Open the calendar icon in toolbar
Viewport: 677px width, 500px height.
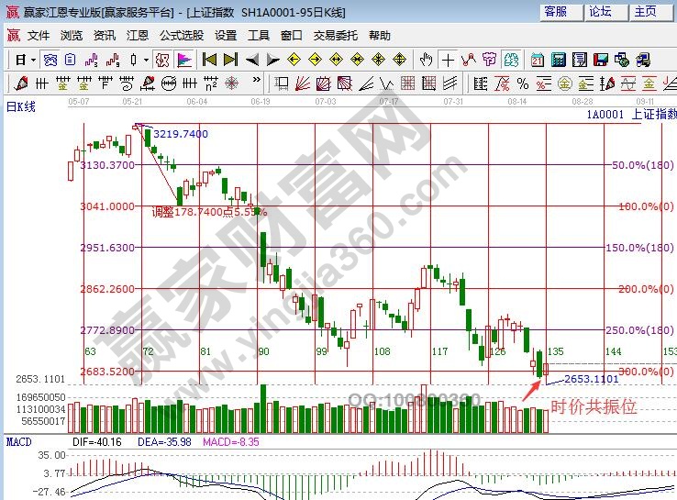538,60
